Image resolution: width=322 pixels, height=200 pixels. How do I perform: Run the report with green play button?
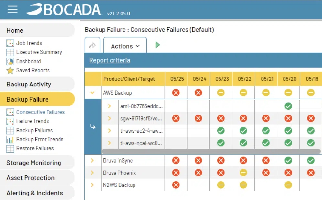157,45
